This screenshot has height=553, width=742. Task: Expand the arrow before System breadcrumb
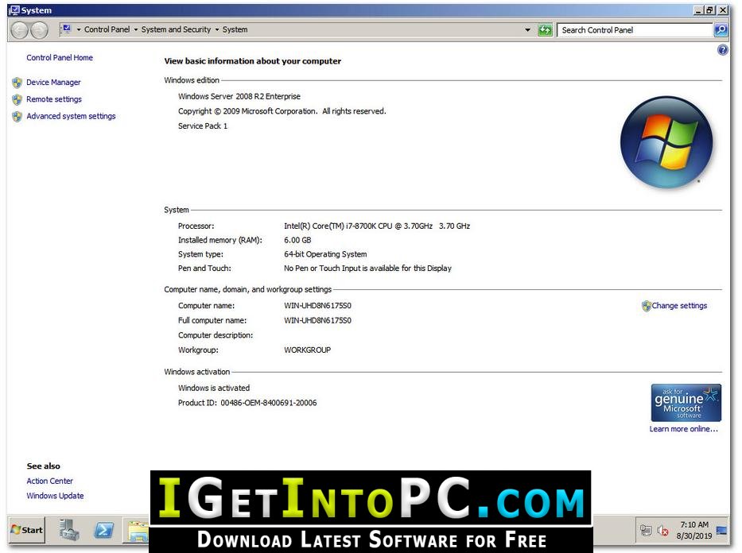point(217,29)
